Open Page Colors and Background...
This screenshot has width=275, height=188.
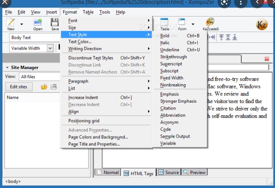106,137
